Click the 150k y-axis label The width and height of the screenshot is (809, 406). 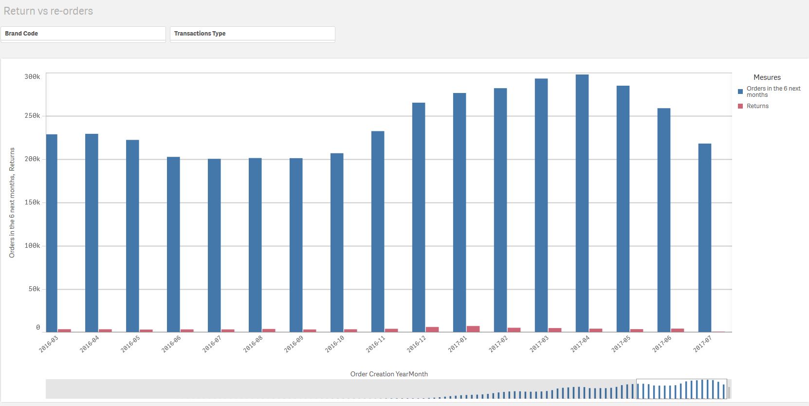pos(33,203)
